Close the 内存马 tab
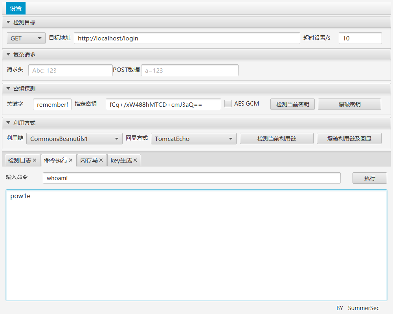393x314 pixels. click(x=101, y=161)
